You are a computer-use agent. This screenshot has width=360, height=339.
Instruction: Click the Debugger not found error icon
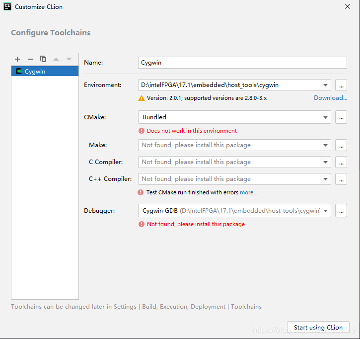142,224
